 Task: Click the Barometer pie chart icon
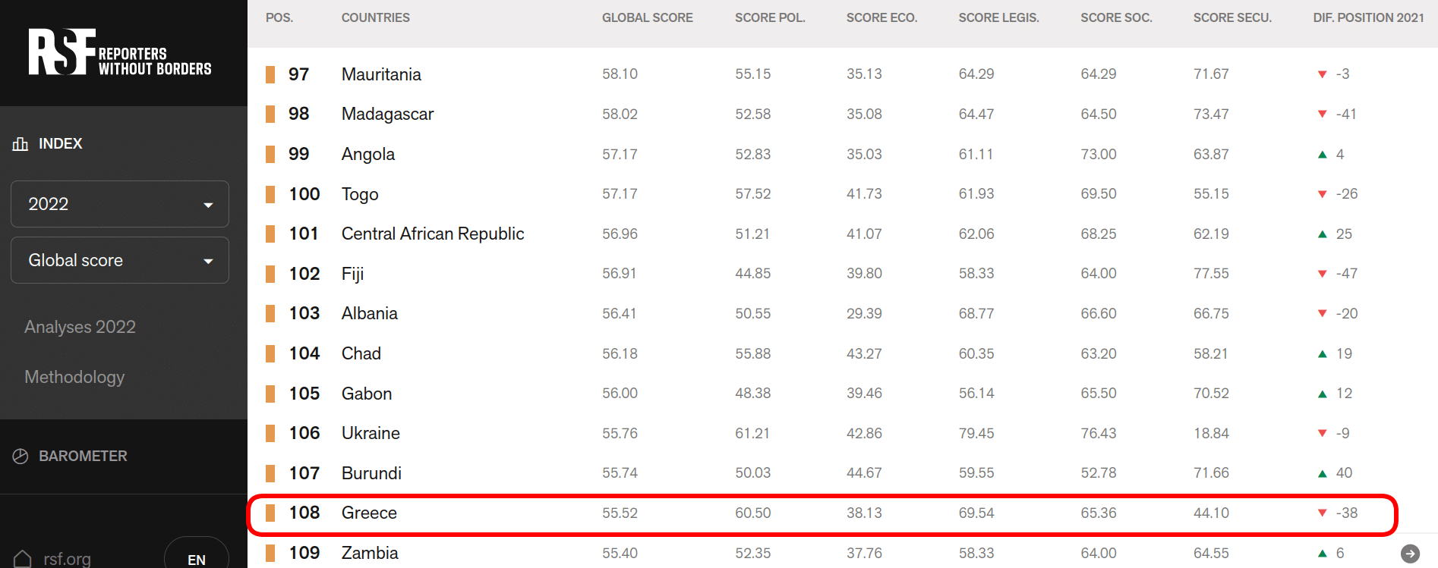(x=20, y=457)
